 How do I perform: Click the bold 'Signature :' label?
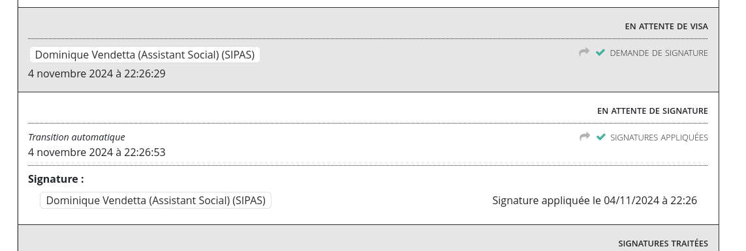pyautogui.click(x=55, y=179)
